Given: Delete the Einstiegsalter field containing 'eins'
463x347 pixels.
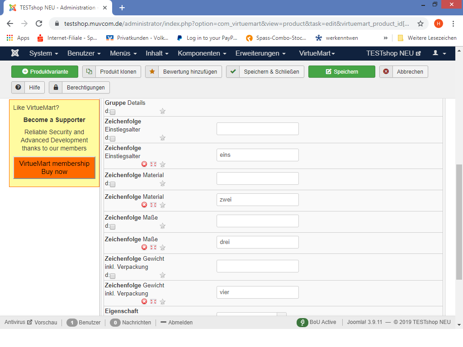Looking at the screenshot, I should coord(144,164).
